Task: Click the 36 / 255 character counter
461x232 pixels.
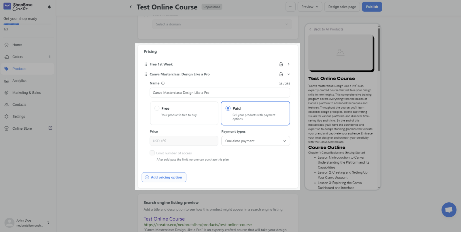Action: [x=284, y=84]
